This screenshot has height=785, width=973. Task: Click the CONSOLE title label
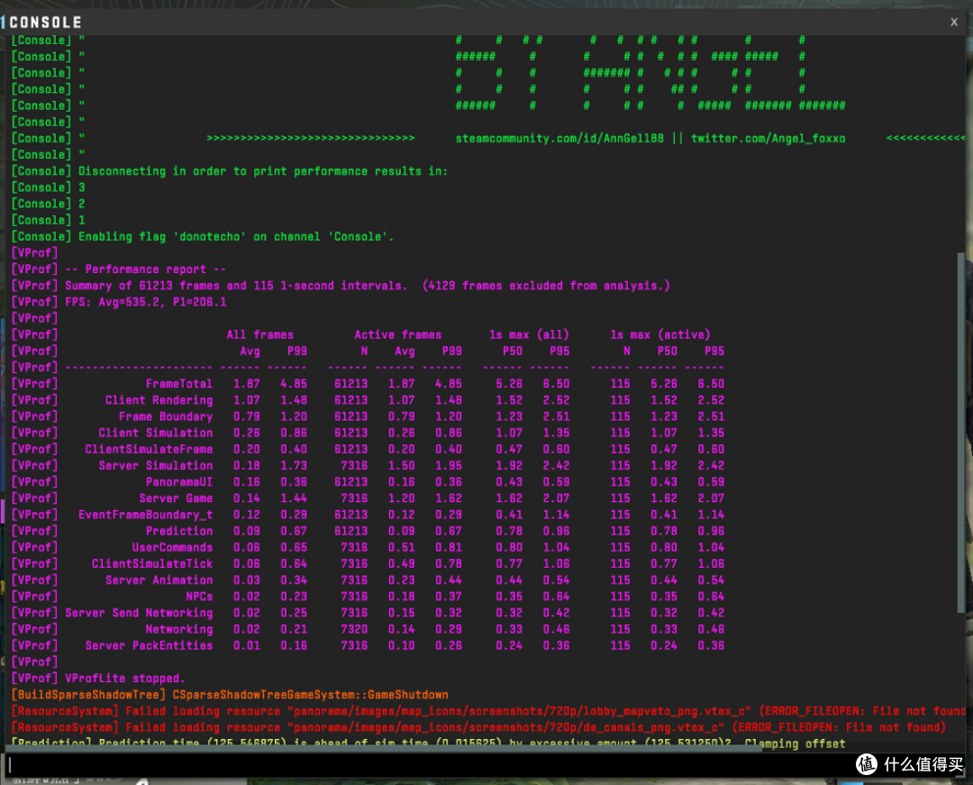[x=46, y=23]
